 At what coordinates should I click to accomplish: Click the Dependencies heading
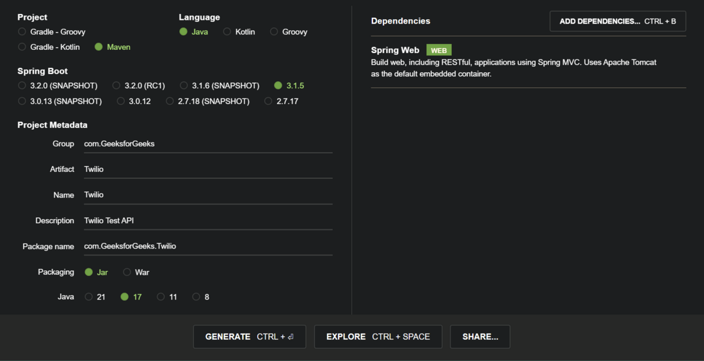click(x=401, y=21)
